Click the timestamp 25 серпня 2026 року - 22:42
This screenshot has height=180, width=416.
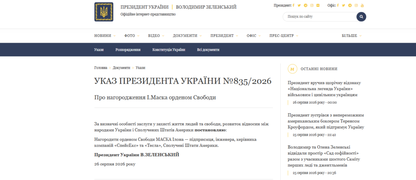[314, 135]
